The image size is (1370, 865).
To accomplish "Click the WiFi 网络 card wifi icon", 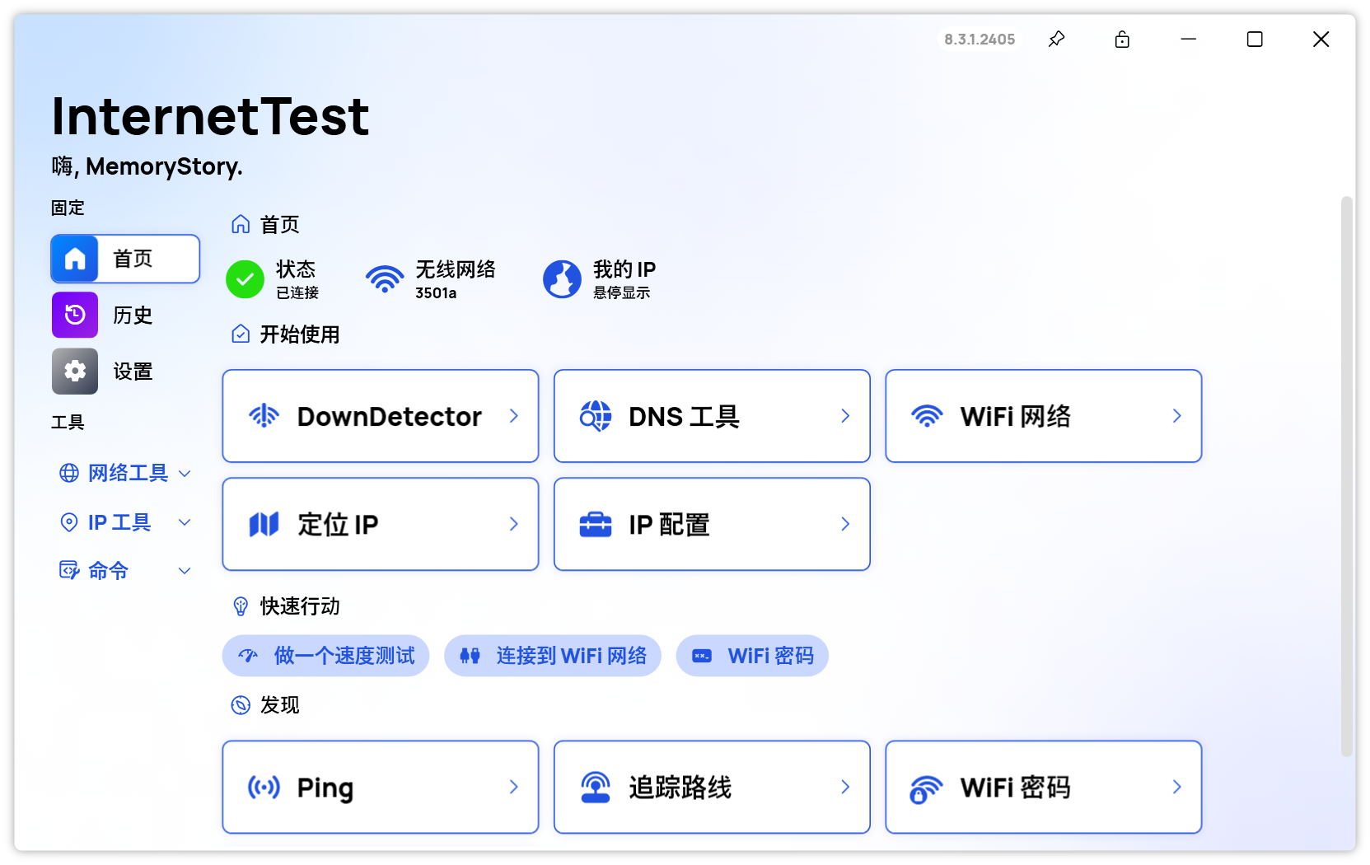I will (927, 416).
